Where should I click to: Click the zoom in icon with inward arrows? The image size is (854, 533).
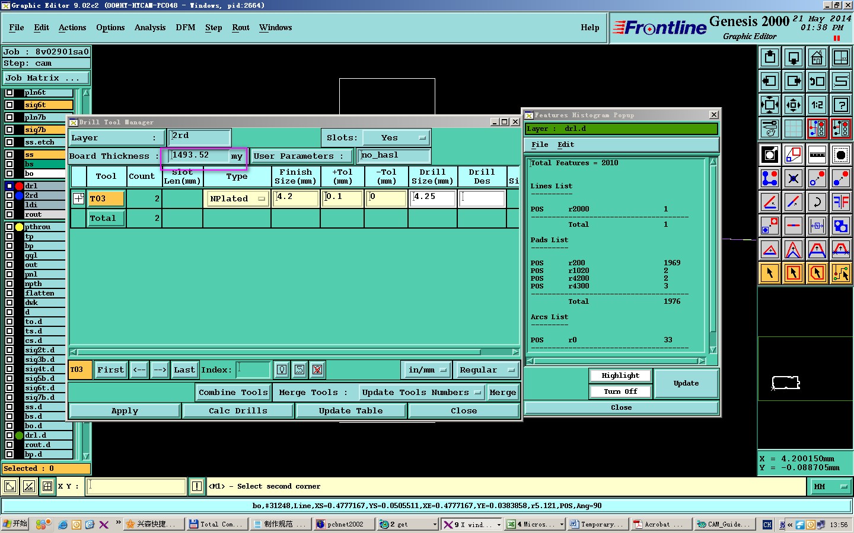(770, 105)
